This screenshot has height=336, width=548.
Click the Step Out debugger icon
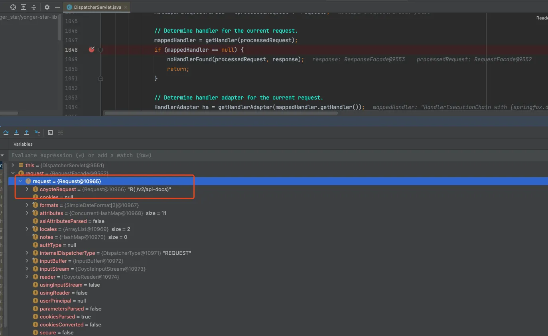pos(27,133)
